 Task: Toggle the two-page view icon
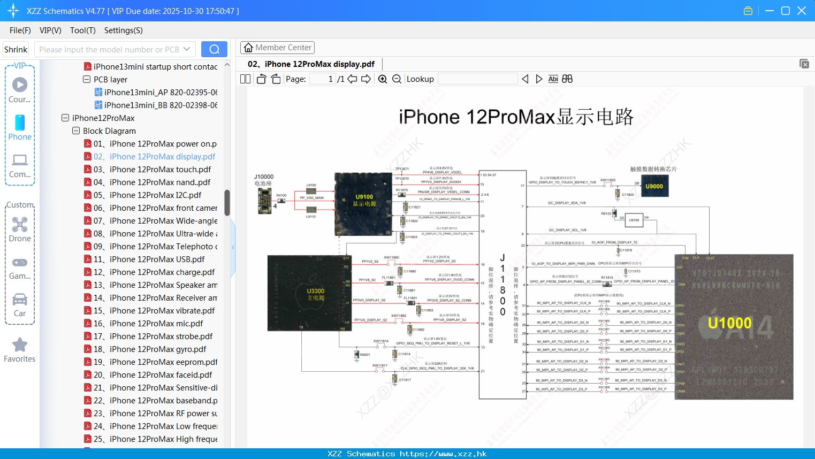click(x=246, y=79)
